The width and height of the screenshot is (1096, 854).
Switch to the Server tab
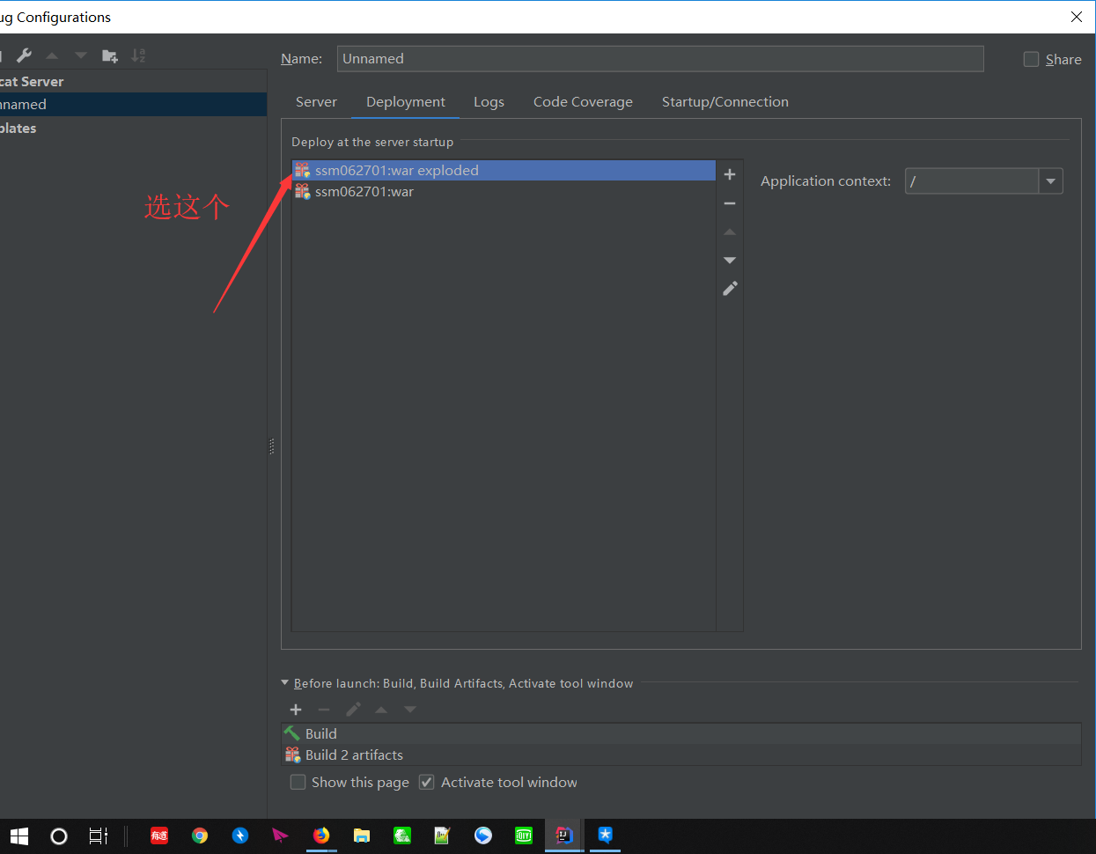pos(317,102)
